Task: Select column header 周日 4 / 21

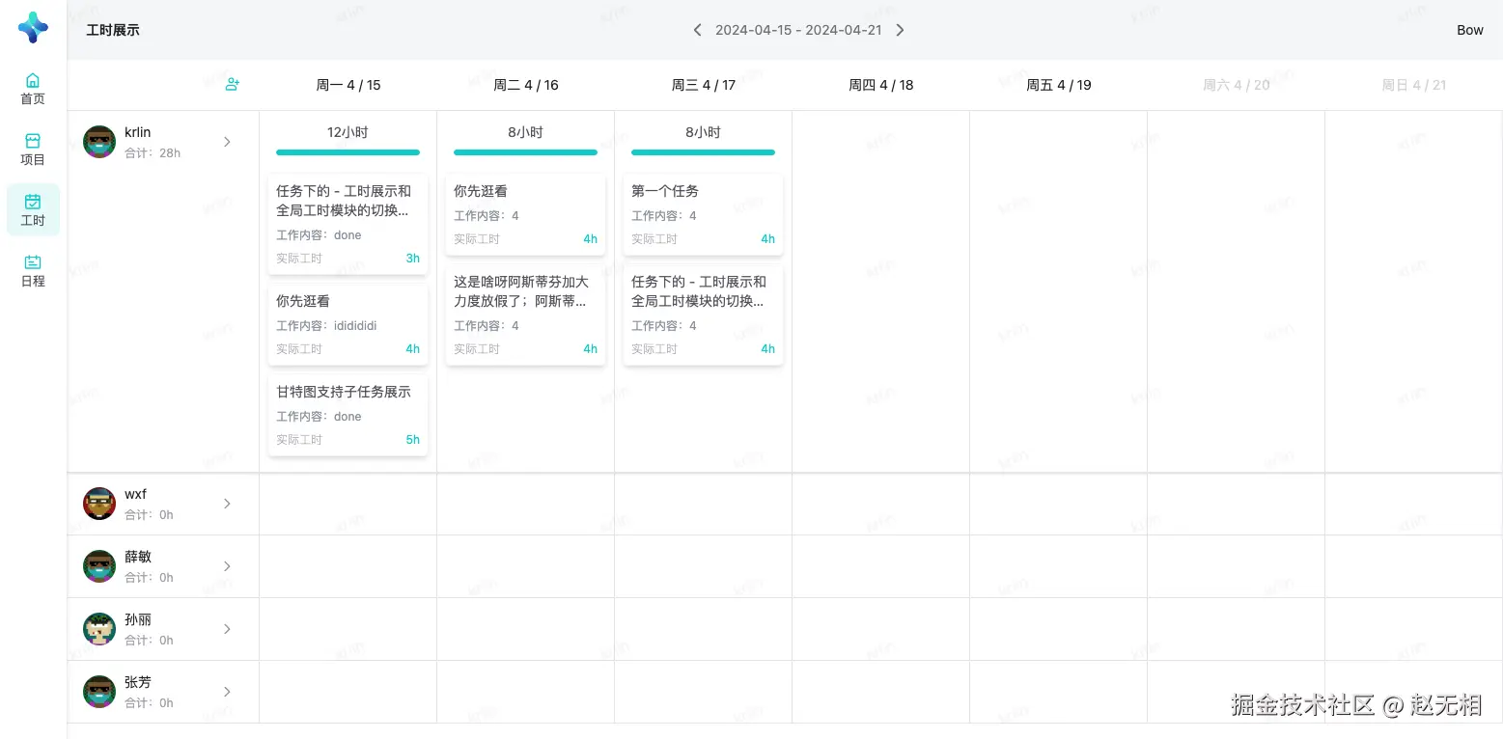Action: pyautogui.click(x=1414, y=85)
